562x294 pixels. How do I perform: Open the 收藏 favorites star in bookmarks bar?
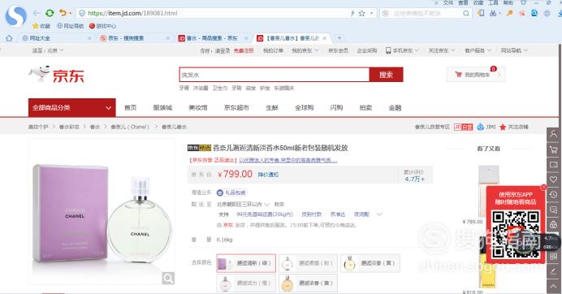pyautogui.click(x=41, y=26)
